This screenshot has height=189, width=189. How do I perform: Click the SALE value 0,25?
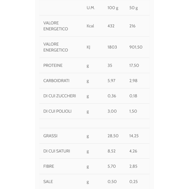134,182
